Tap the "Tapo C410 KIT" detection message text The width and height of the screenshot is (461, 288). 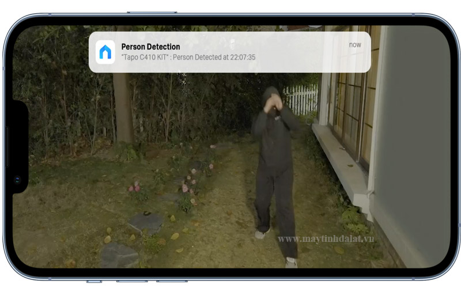pos(188,58)
